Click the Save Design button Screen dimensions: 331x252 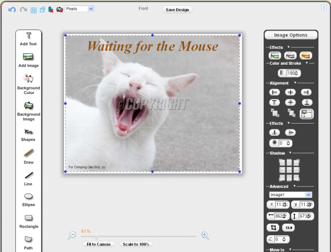tap(177, 9)
